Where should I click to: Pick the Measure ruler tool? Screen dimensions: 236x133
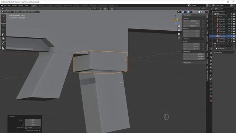pyautogui.click(x=3, y=48)
